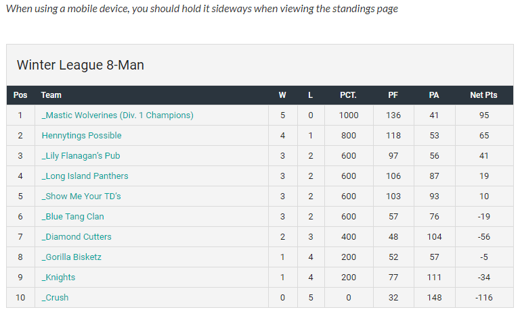520x314 pixels.
Task: Select Lily Flanagan's Pub team link
Action: (81, 156)
